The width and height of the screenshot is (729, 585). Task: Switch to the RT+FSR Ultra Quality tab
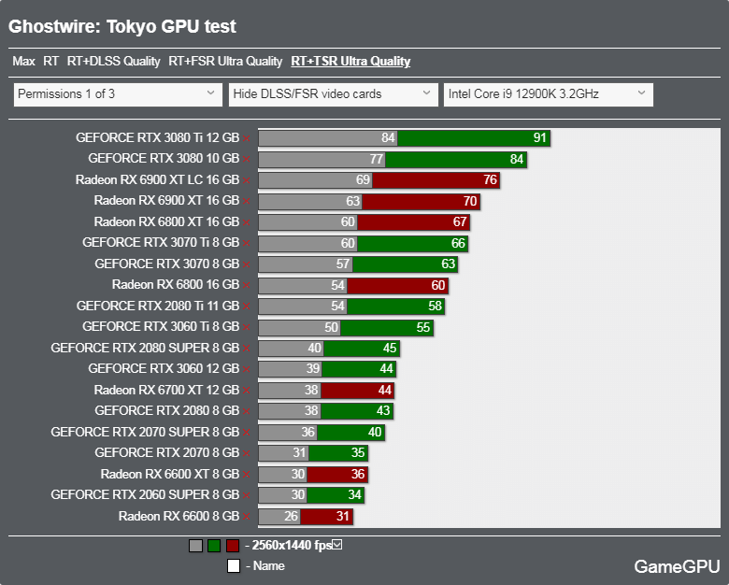[x=225, y=62]
